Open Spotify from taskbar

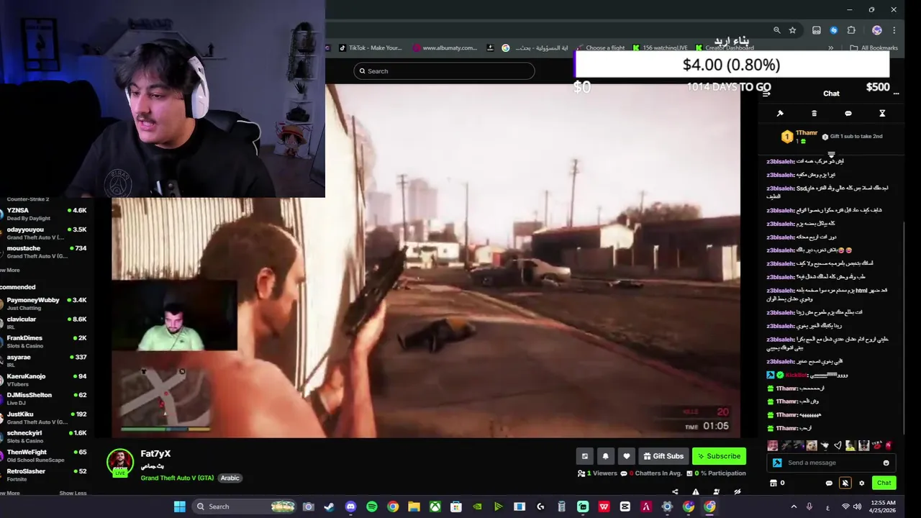(x=371, y=506)
